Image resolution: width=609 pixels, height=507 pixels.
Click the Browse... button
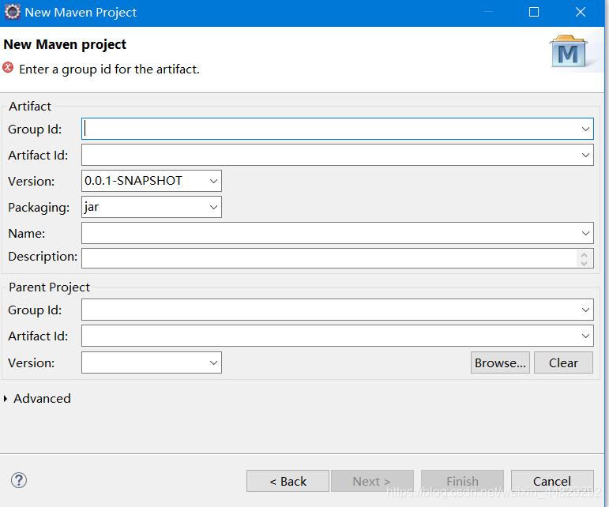(x=500, y=362)
